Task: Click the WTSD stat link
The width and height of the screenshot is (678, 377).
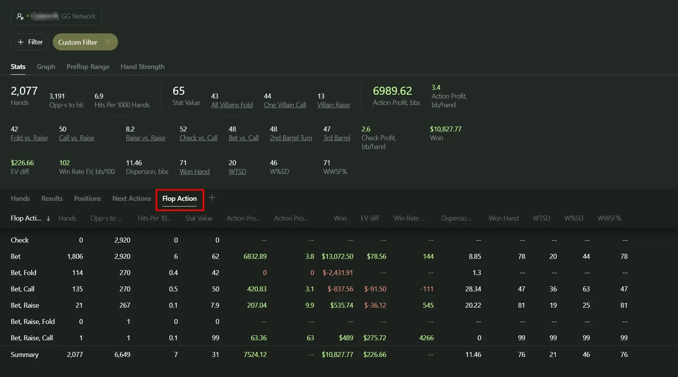Action: click(237, 172)
